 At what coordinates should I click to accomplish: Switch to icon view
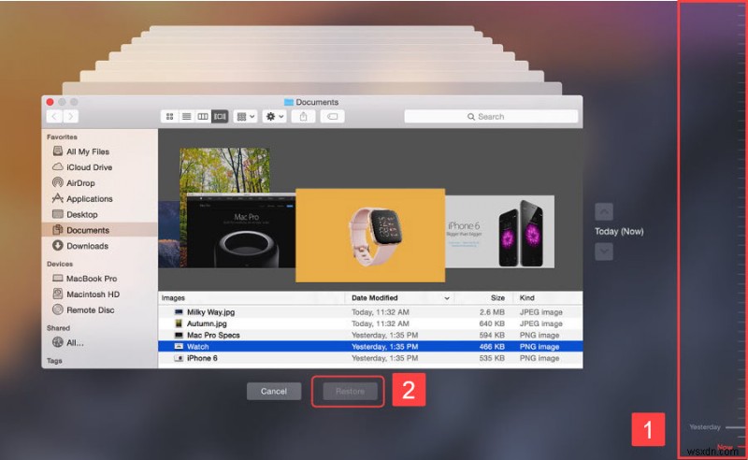(170, 117)
